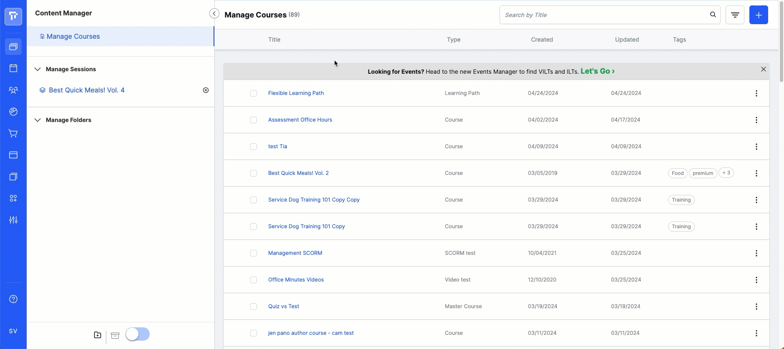Remove Best Quick Meals! Vol. 4 session
The height and width of the screenshot is (349, 784).
206,90
